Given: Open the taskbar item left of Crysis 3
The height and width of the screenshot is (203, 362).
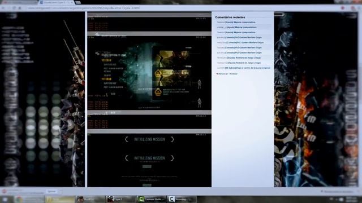Looking at the screenshot, I should [90, 199].
